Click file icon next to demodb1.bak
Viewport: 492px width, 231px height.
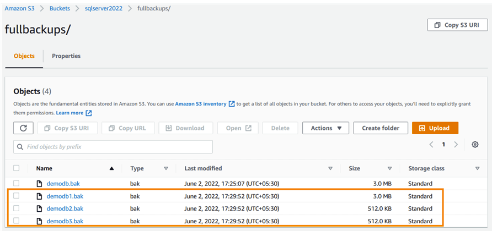40,196
